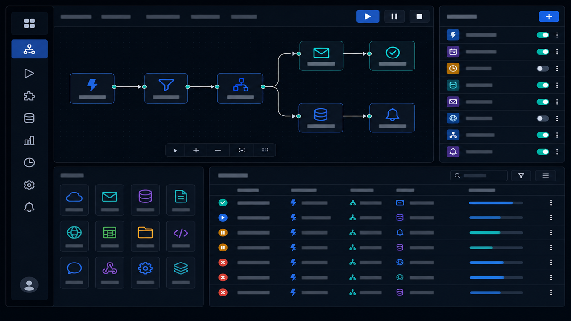Pause the workflow with the pause button

tap(394, 16)
